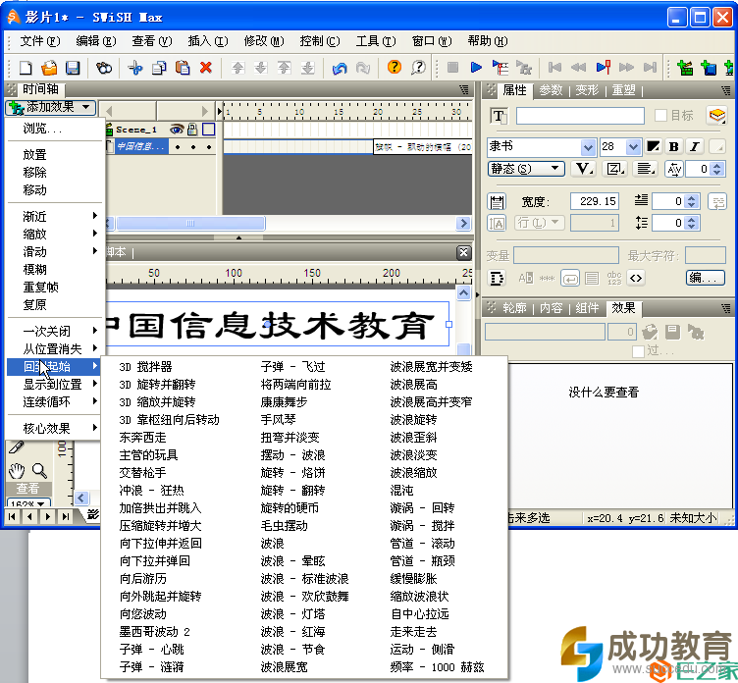
Task: Click the Save file toolbar icon
Action: [73, 68]
